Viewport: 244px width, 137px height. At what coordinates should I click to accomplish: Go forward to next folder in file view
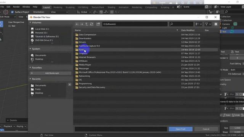click(x=82, y=24)
